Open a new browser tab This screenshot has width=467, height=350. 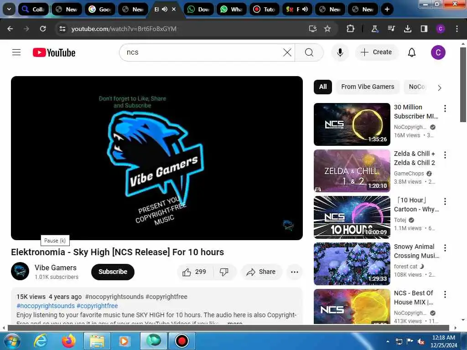point(387,9)
